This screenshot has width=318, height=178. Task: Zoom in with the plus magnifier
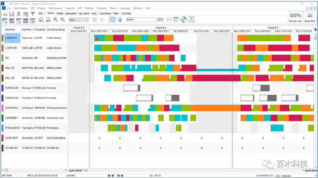(x=55, y=20)
